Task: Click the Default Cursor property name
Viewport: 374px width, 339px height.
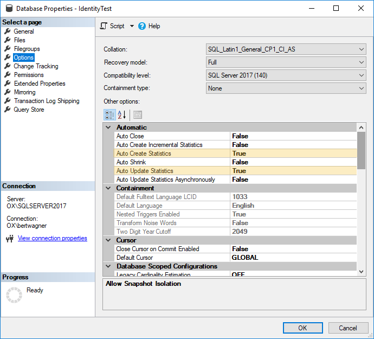Action: pyautogui.click(x=134, y=258)
